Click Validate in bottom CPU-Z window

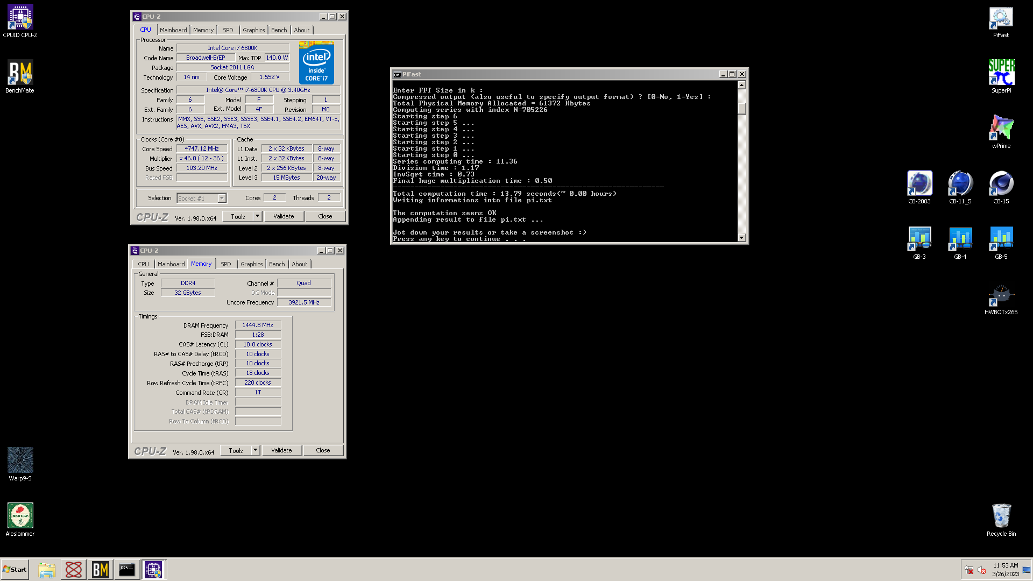(281, 450)
